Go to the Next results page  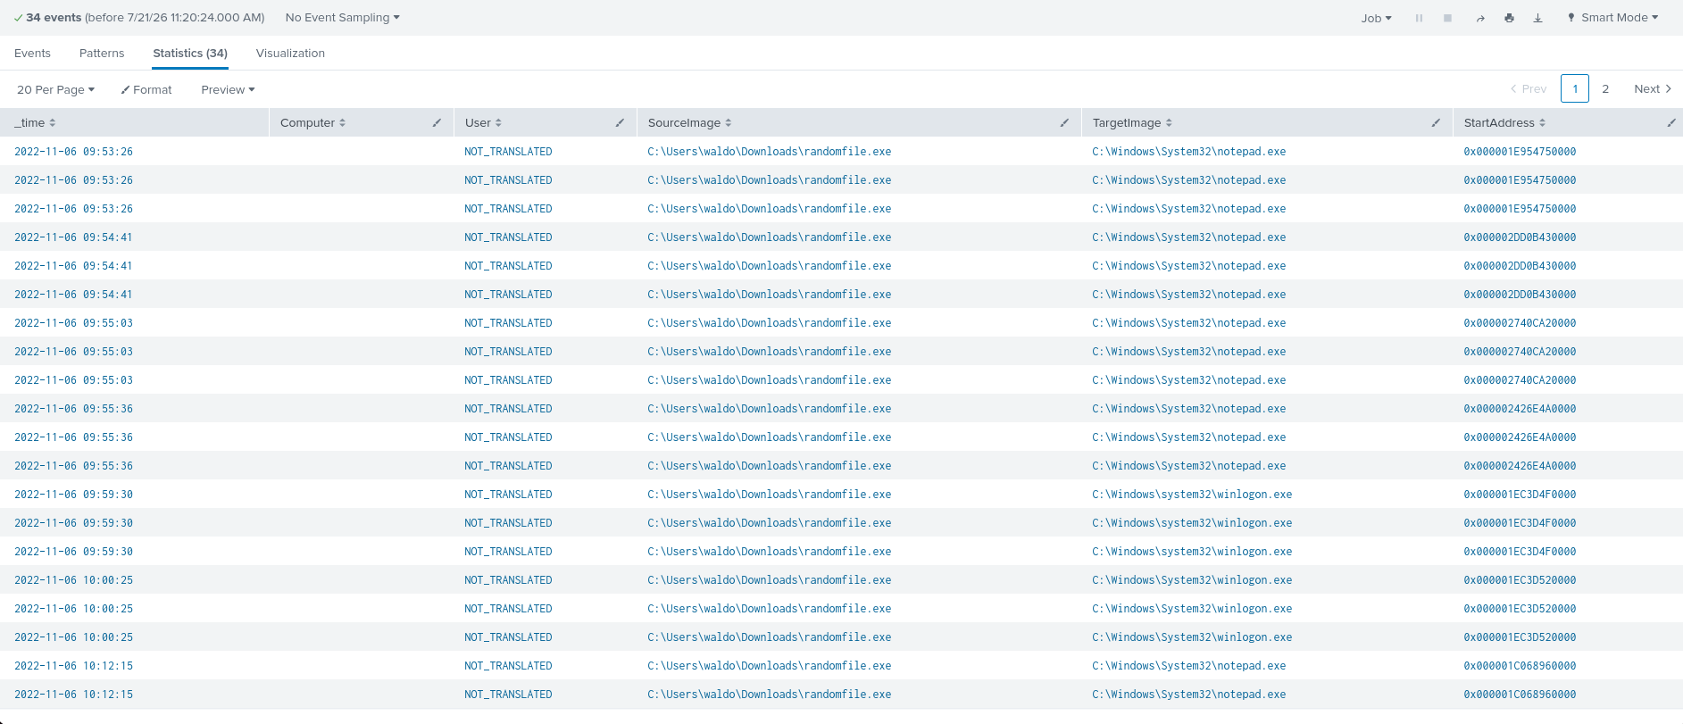pos(1653,88)
